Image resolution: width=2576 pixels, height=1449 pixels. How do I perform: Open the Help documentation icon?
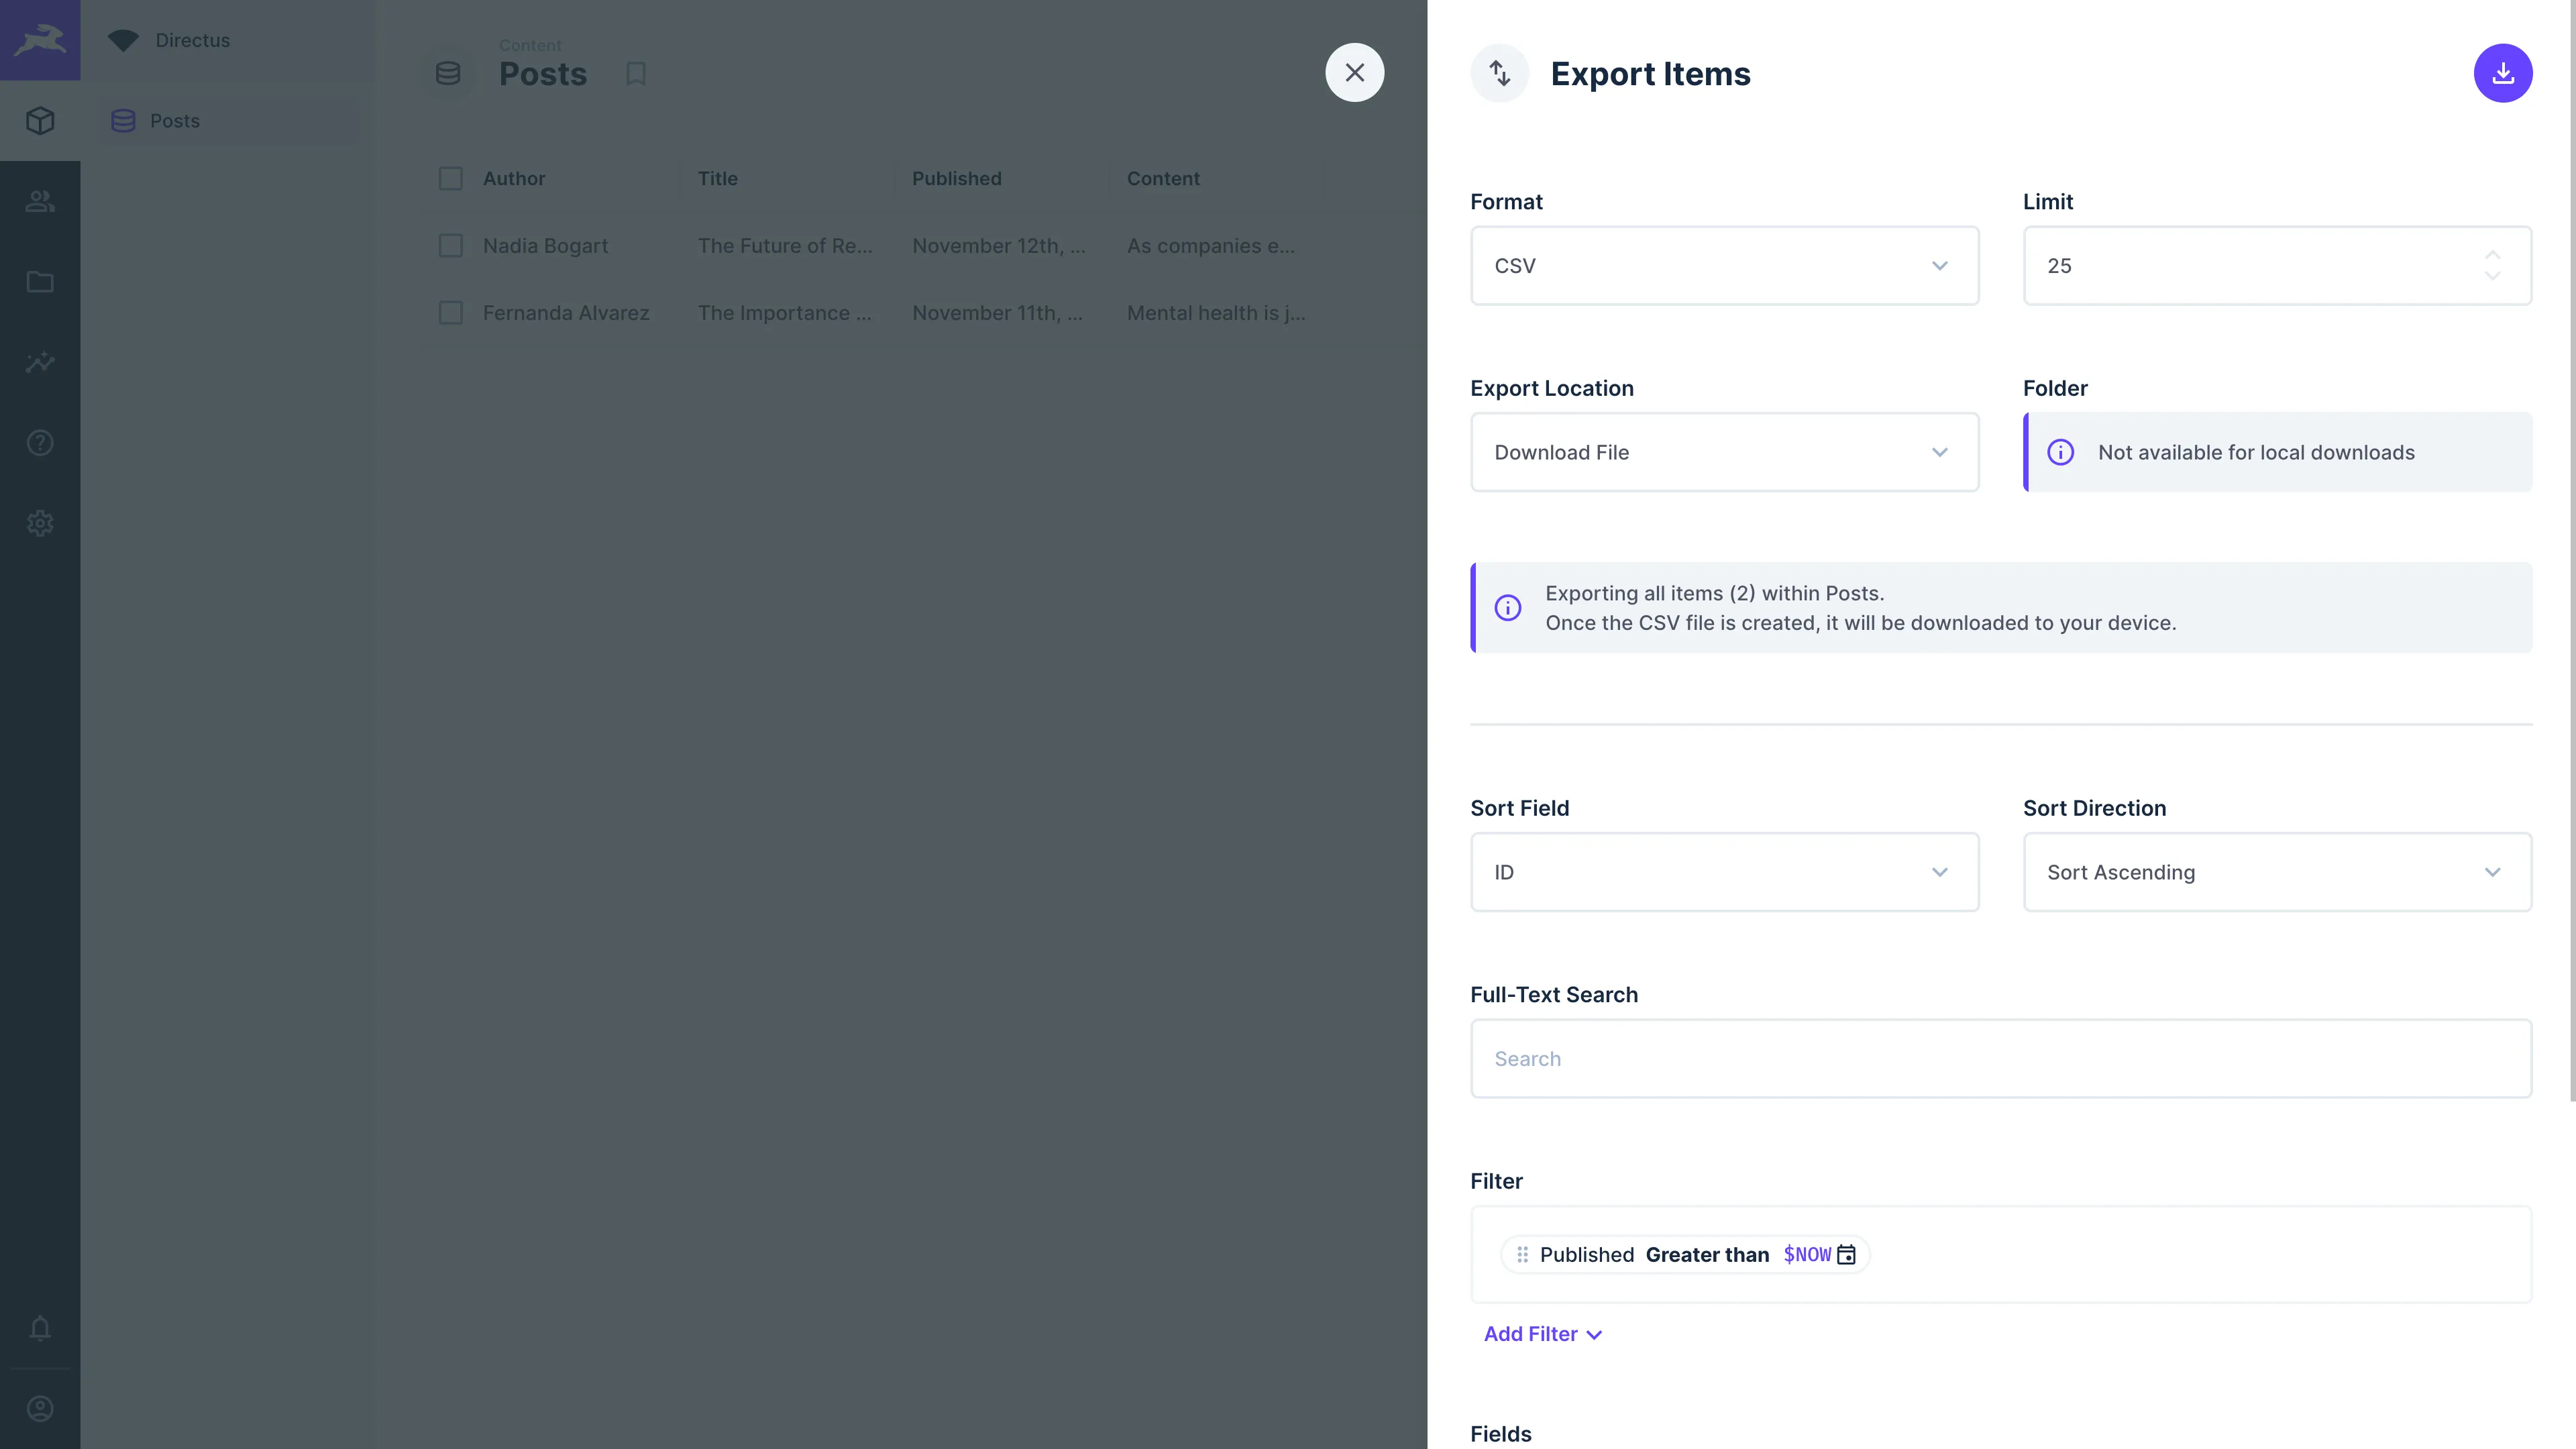pyautogui.click(x=40, y=443)
